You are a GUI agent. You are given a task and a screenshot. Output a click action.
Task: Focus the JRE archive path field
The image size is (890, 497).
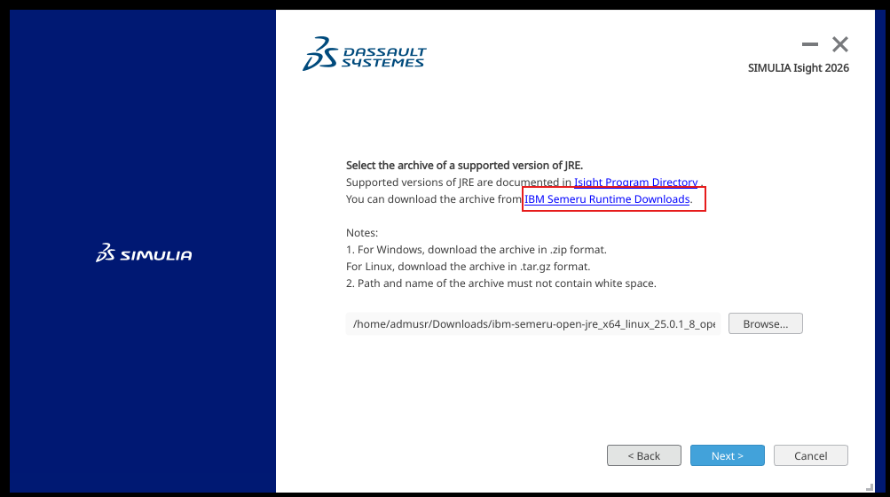[x=533, y=323]
